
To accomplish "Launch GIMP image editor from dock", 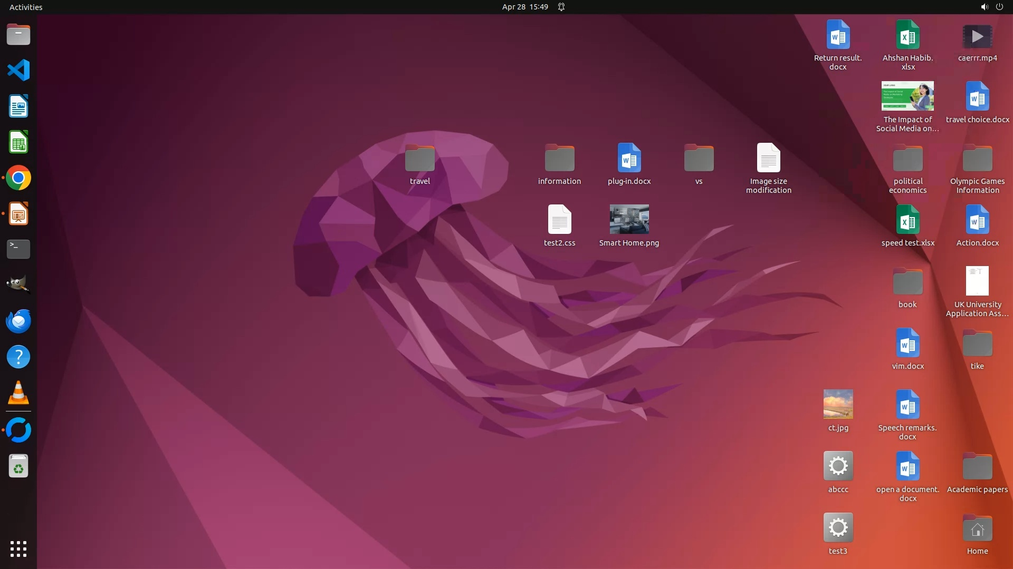I will tap(18, 284).
